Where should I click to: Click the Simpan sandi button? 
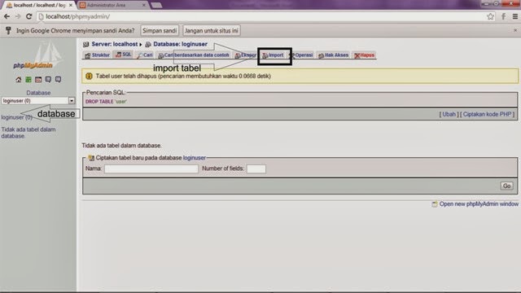tap(160, 31)
